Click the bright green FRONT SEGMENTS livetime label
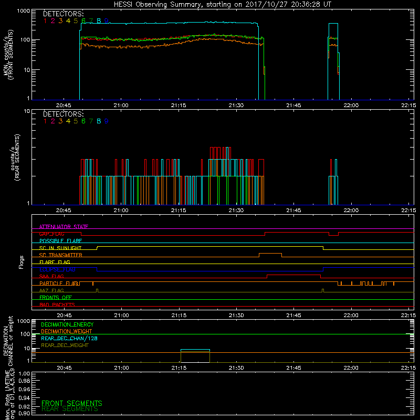 click(72, 403)
